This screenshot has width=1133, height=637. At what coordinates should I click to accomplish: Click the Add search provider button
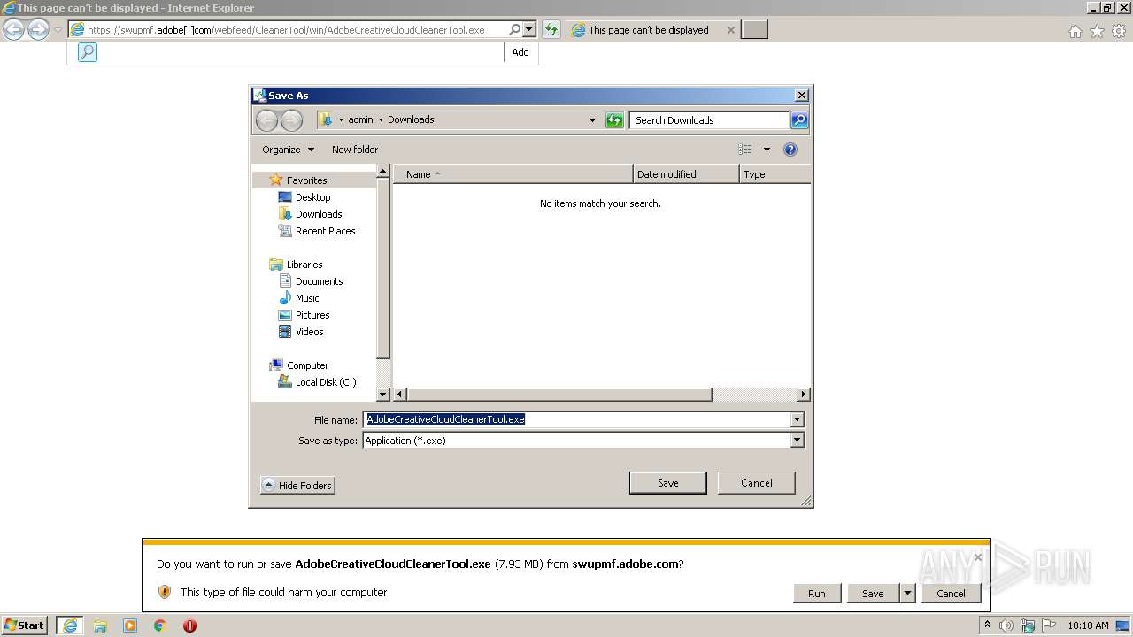click(520, 52)
